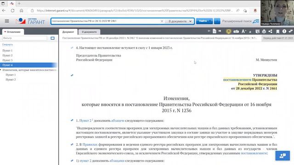Toggle the contents panel view icon next to filter
The image size is (294, 165).
52,38
